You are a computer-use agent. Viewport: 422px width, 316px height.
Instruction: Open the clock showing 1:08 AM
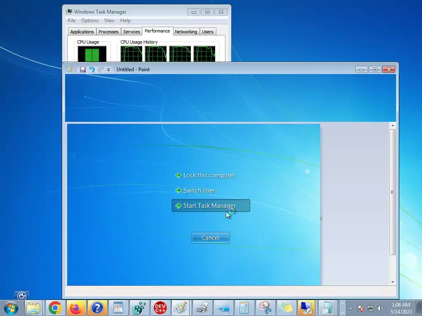(x=401, y=308)
